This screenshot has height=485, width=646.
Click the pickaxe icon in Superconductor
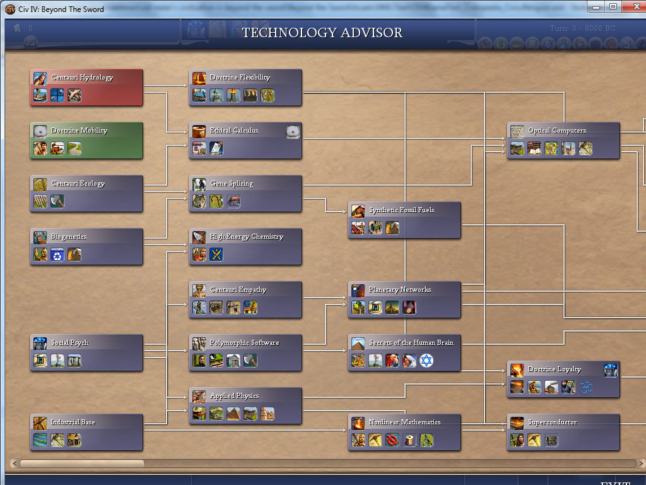pos(534,440)
